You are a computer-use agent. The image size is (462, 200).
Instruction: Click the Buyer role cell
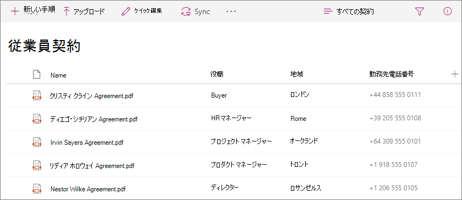pos(219,95)
